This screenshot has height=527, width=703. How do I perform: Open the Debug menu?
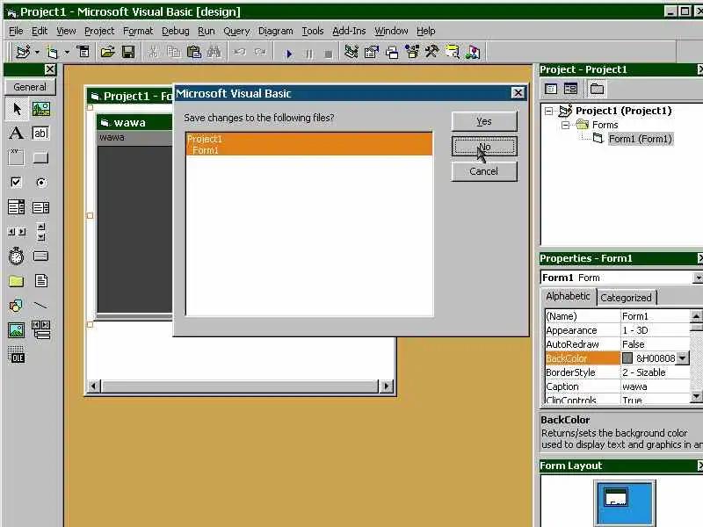click(175, 31)
